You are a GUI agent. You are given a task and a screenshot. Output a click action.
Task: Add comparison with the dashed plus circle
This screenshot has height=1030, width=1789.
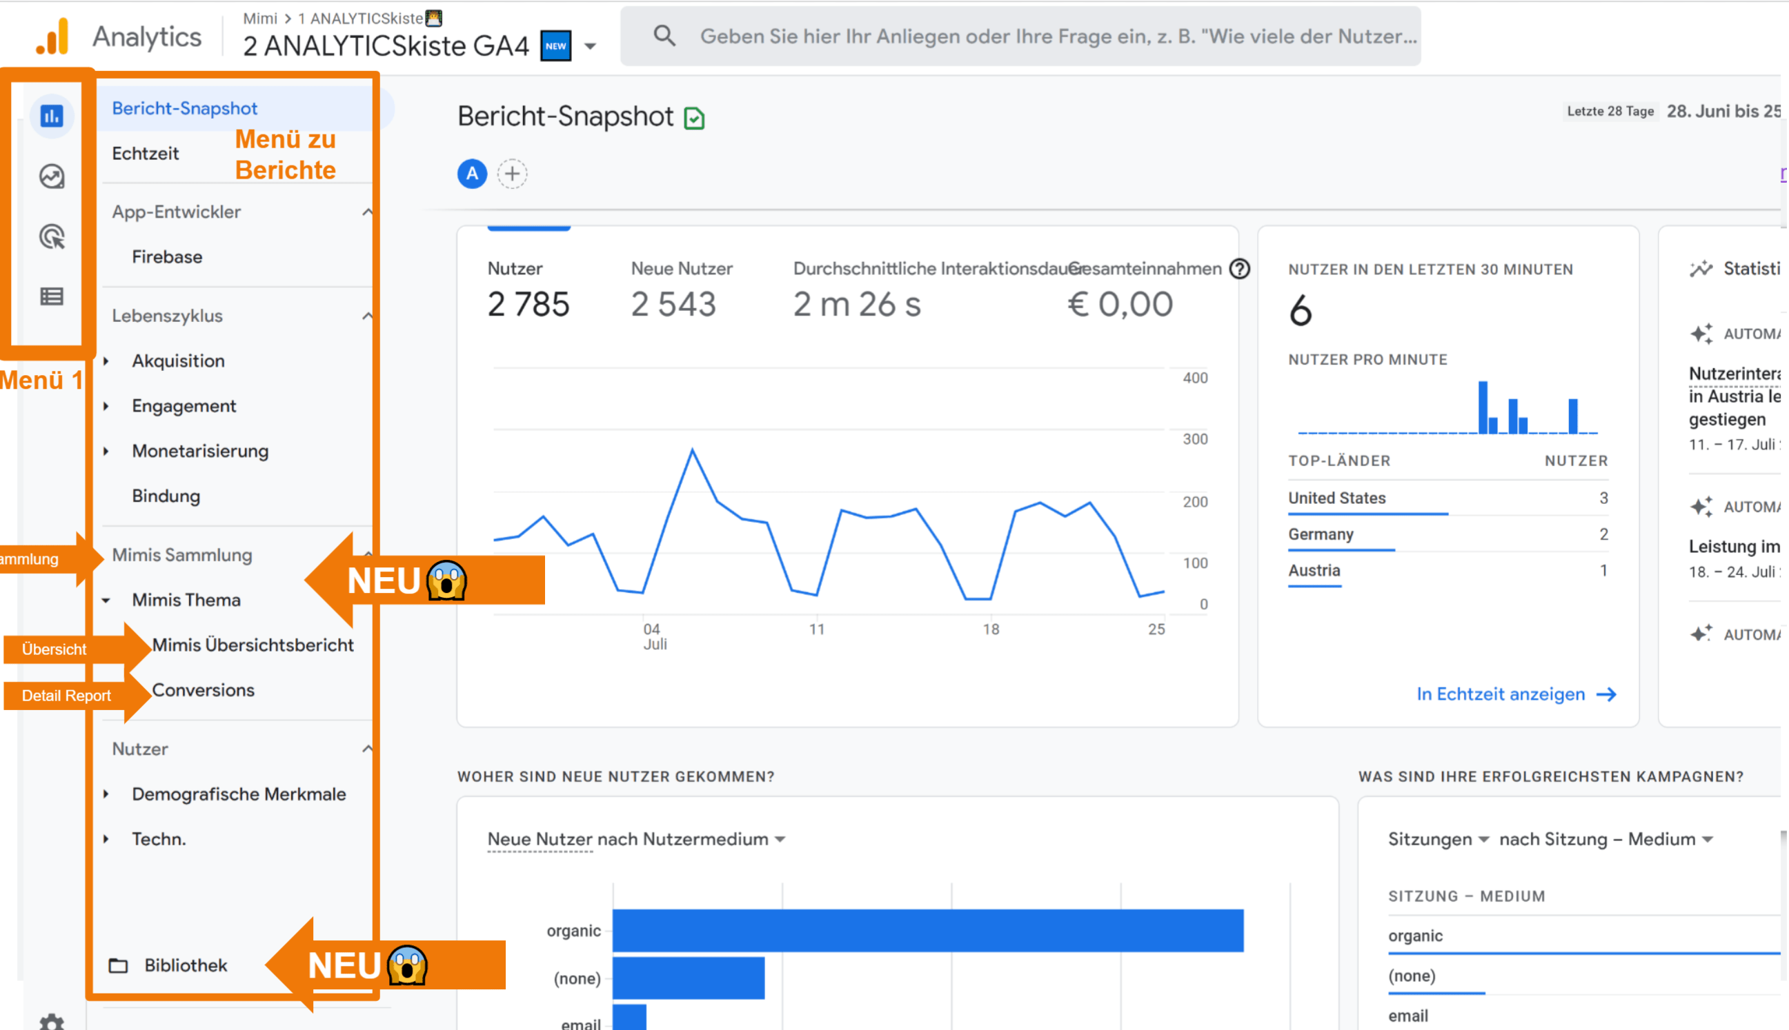pos(512,174)
